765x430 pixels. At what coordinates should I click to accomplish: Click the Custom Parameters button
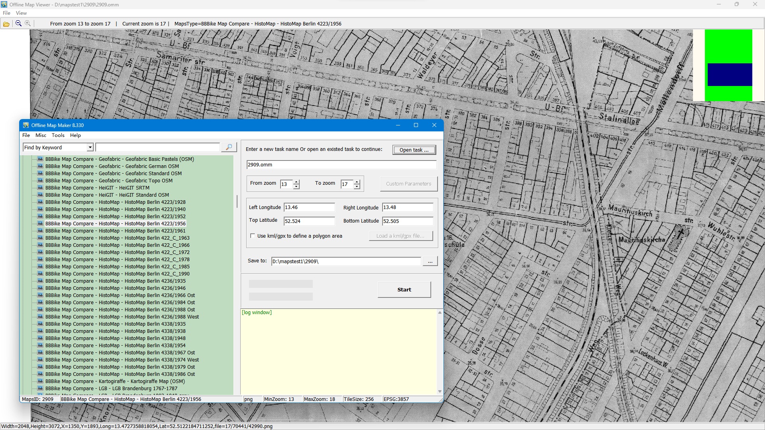coord(408,184)
